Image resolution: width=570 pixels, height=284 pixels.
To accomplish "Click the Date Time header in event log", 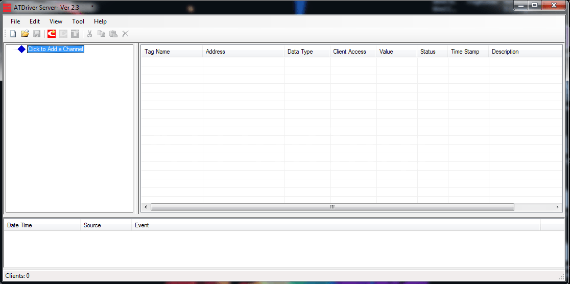I will point(42,225).
